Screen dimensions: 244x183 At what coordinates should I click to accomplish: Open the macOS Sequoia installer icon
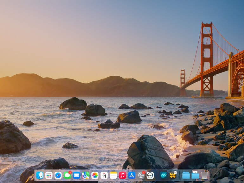pos(150,175)
